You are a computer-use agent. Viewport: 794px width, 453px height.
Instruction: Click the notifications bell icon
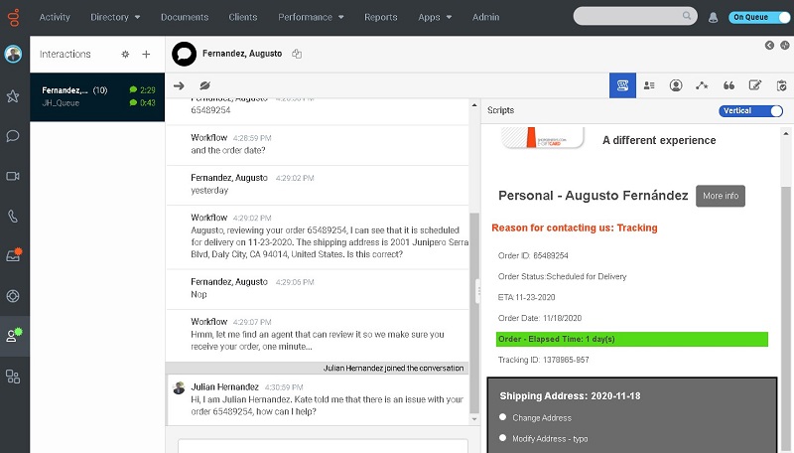(x=713, y=18)
